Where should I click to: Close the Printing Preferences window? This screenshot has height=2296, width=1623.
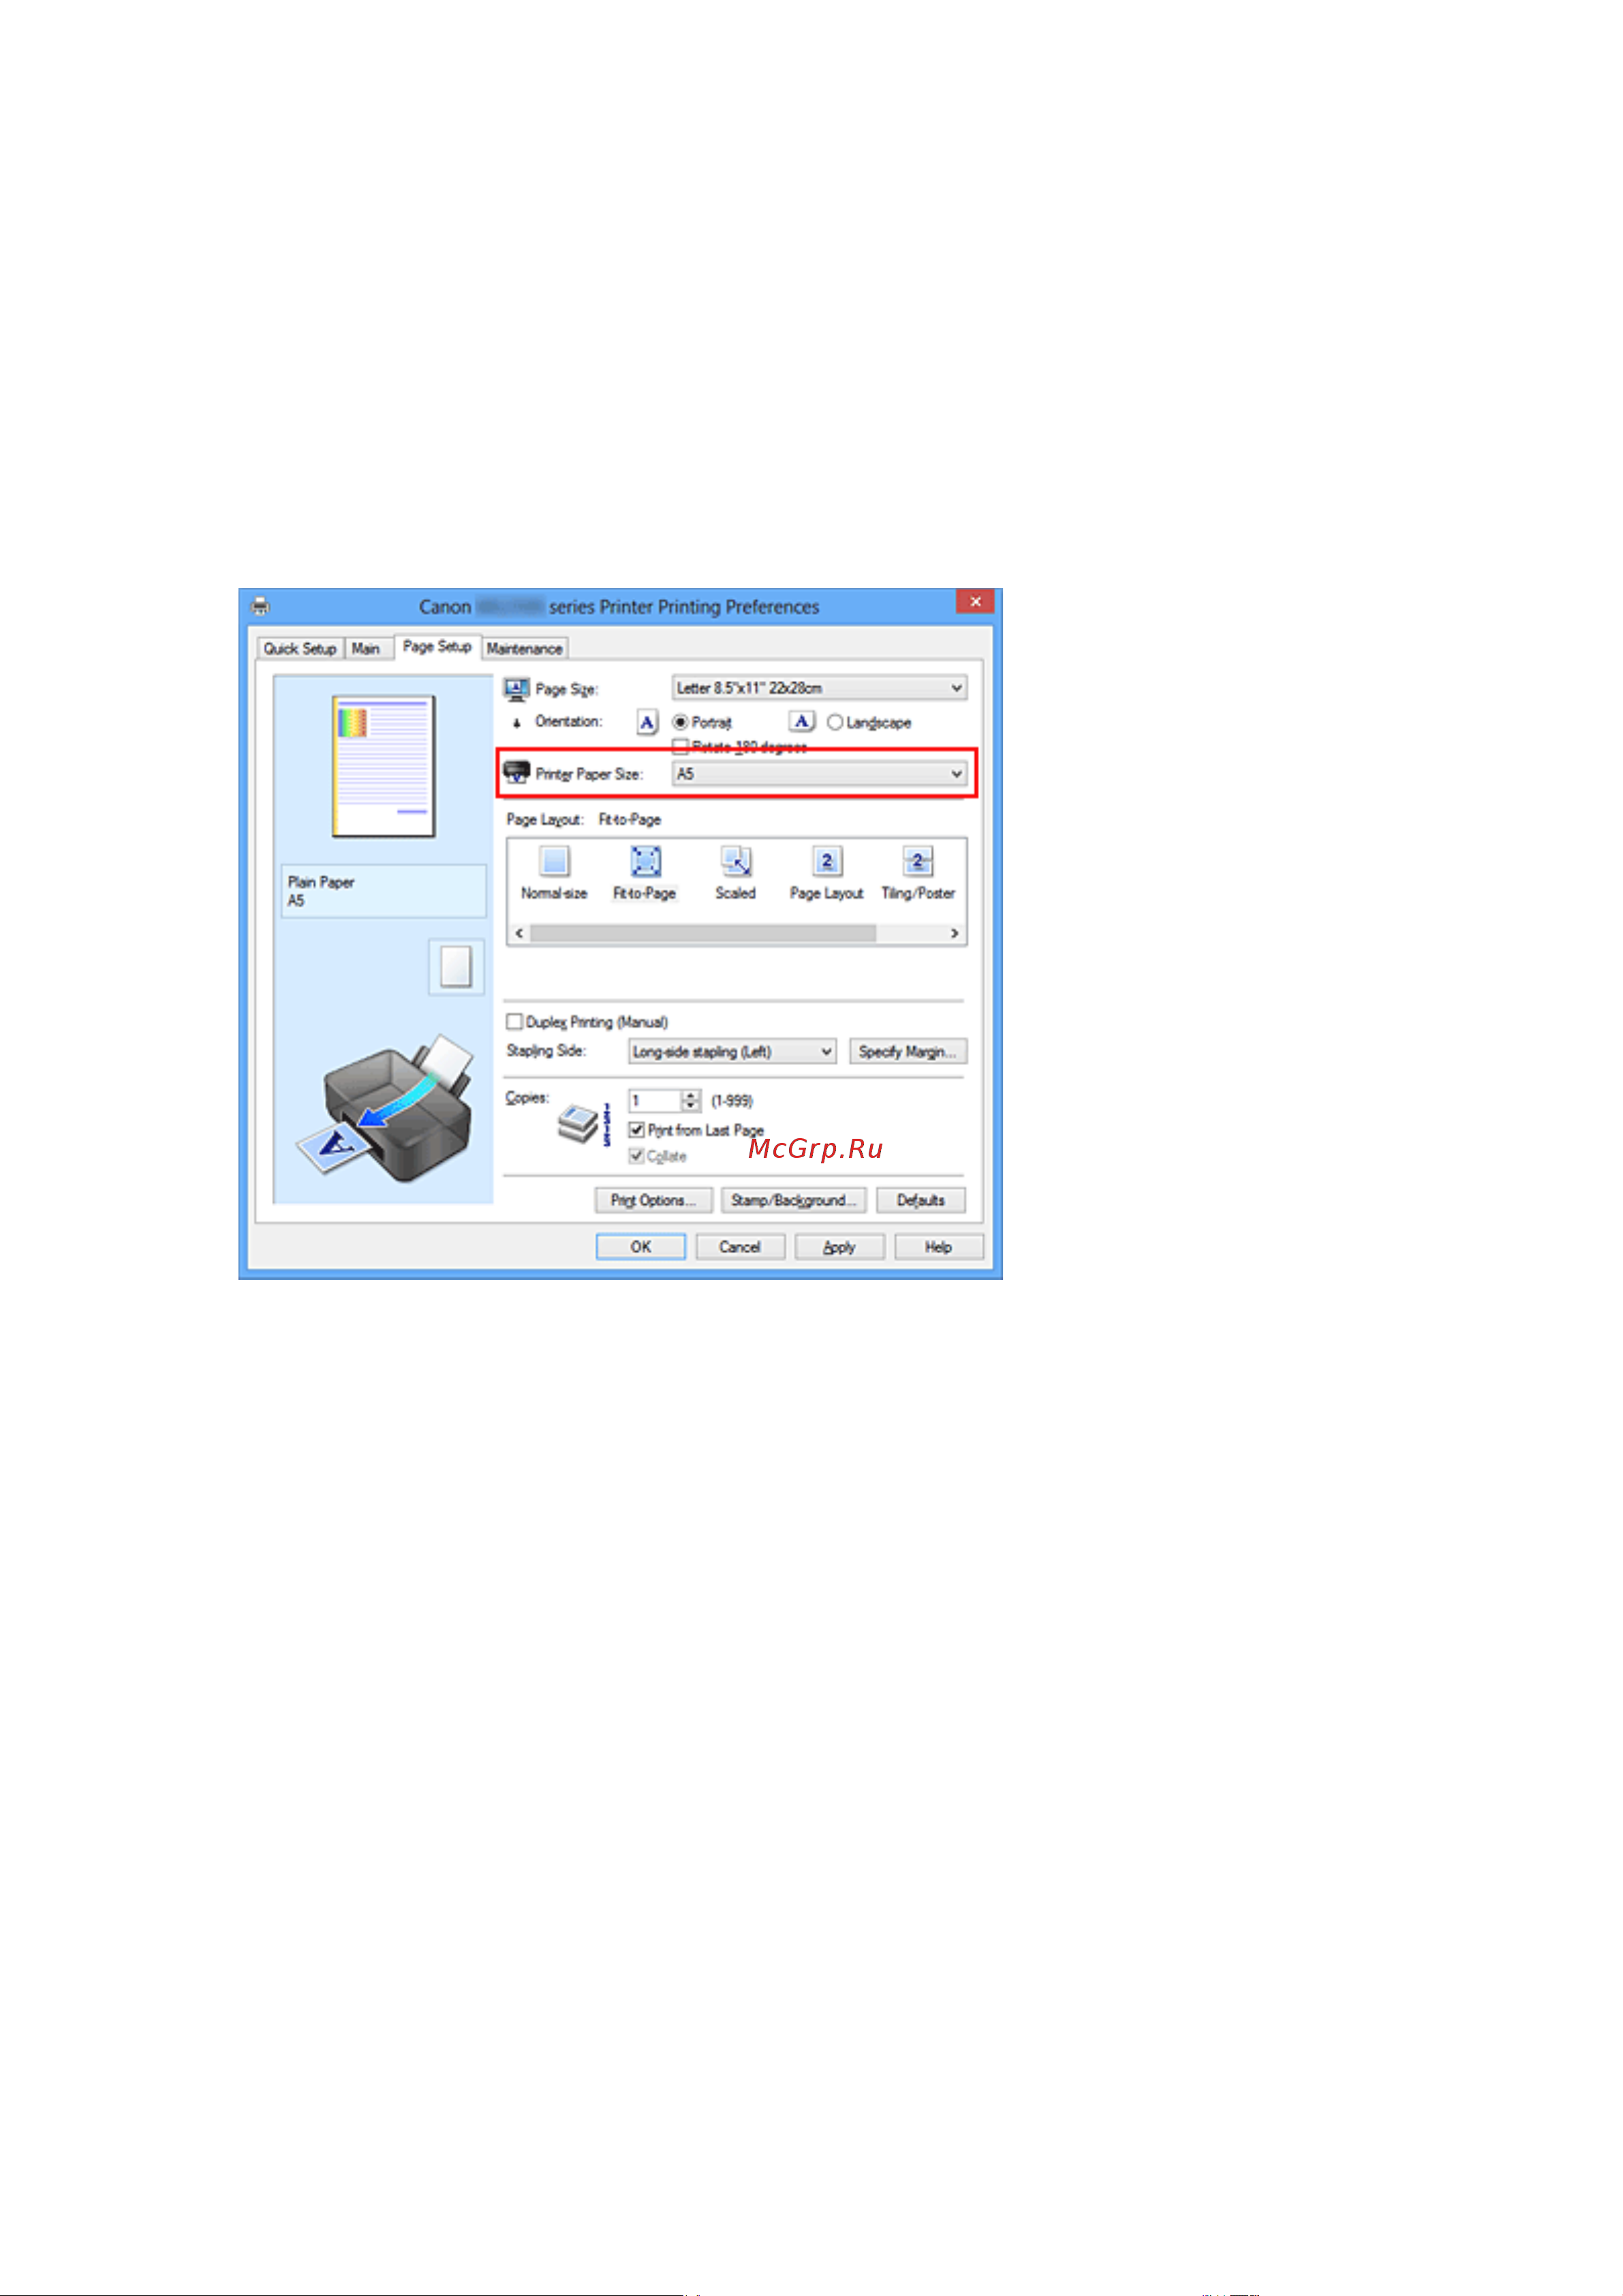975,601
